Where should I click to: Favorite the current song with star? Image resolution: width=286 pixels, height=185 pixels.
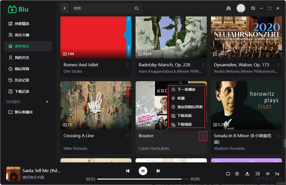(x=237, y=174)
